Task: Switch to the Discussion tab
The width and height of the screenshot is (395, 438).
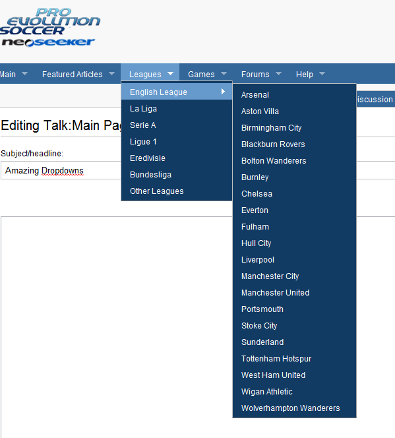Action: click(x=375, y=99)
